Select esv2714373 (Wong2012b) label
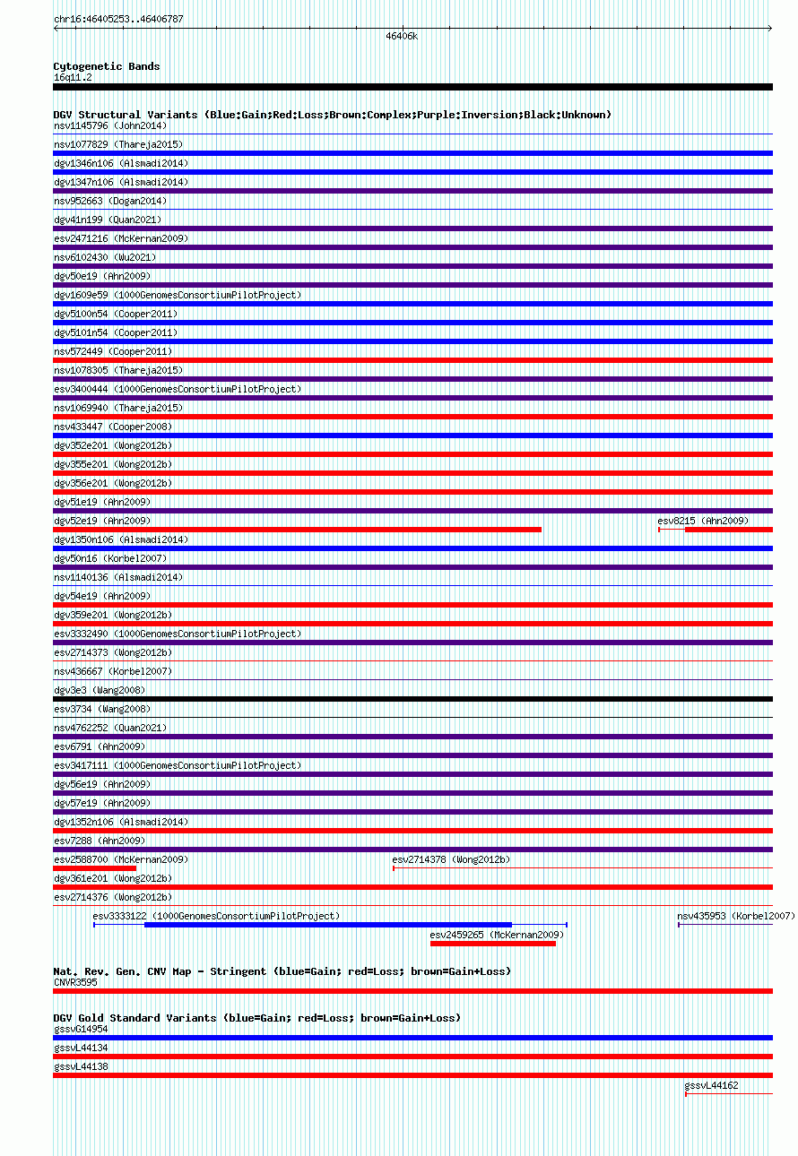Viewport: 798px width, 1156px height. point(113,652)
